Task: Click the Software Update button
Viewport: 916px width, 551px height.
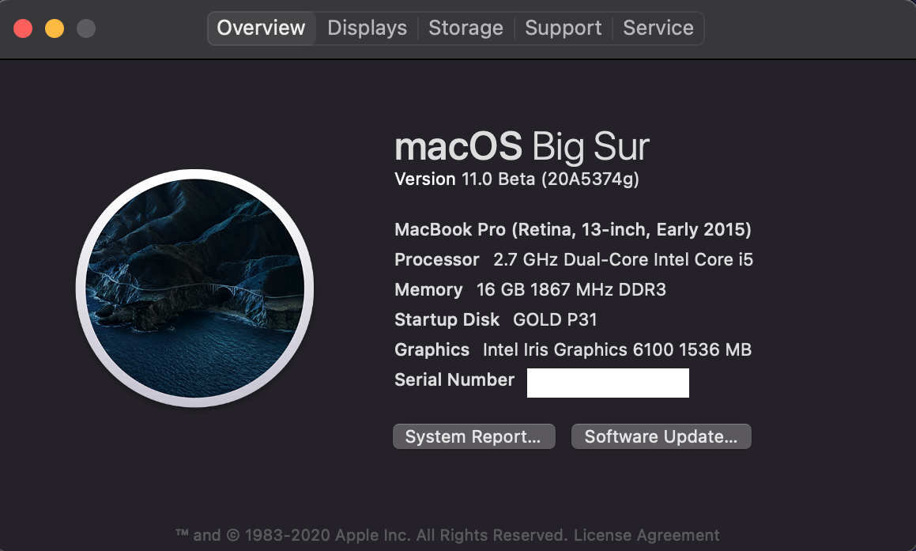Action: point(662,436)
